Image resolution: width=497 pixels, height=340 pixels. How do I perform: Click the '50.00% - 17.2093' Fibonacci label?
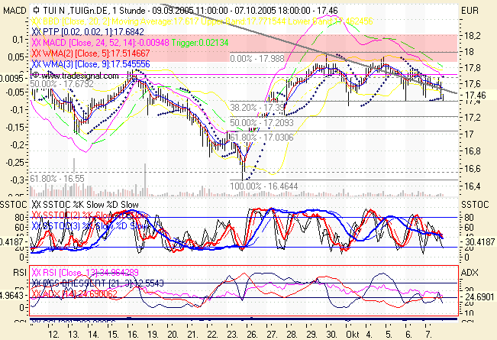click(x=262, y=123)
